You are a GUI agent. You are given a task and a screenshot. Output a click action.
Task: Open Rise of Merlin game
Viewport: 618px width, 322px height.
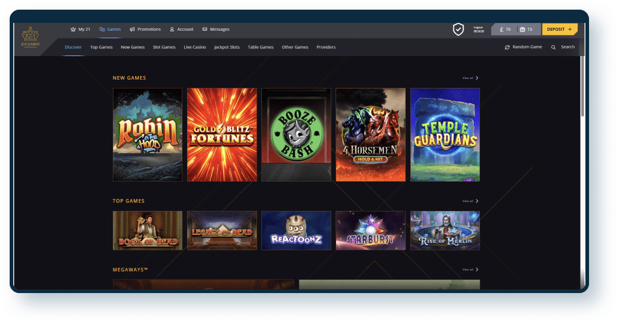[445, 230]
